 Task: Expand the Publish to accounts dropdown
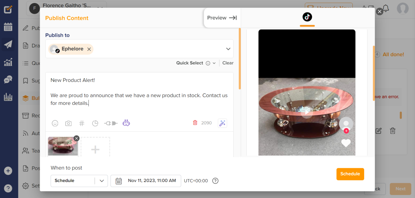pyautogui.click(x=228, y=49)
